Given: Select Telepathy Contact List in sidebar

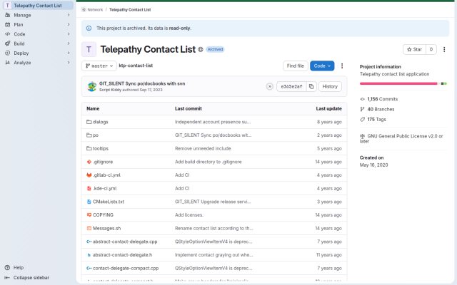Looking at the screenshot, I should pyautogui.click(x=38, y=6).
